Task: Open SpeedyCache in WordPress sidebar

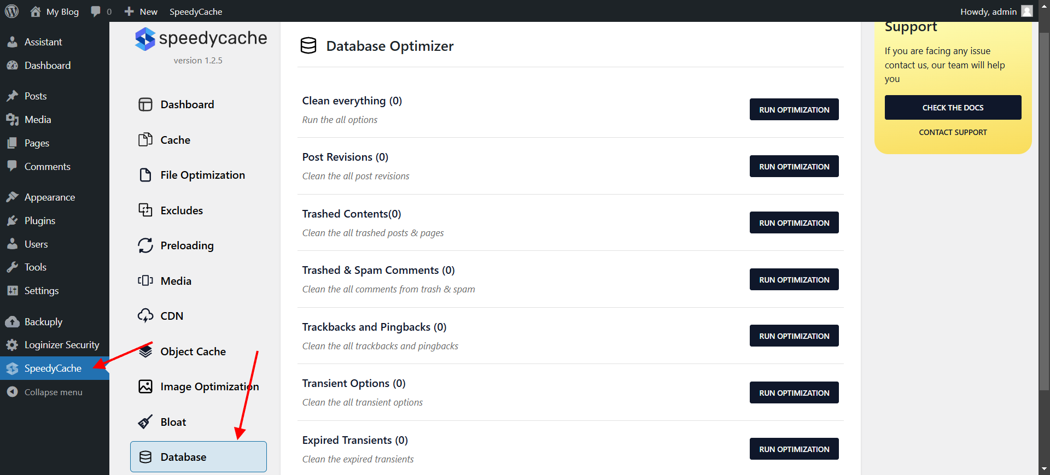Action: 55,368
